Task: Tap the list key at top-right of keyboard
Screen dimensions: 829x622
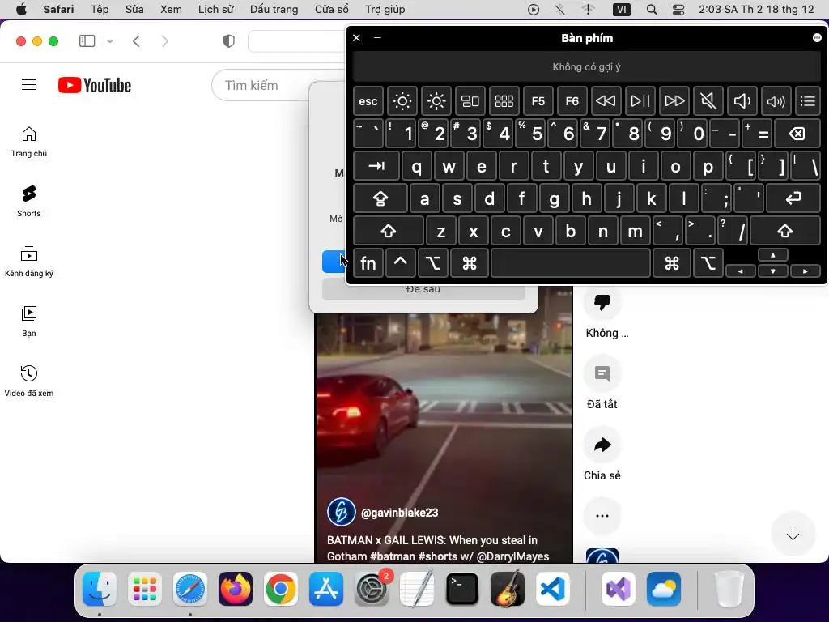Action: (808, 101)
